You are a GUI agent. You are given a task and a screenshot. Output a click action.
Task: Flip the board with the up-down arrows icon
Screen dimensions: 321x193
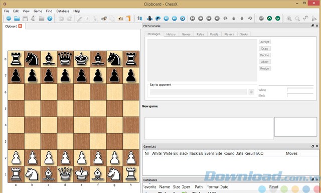(139, 19)
